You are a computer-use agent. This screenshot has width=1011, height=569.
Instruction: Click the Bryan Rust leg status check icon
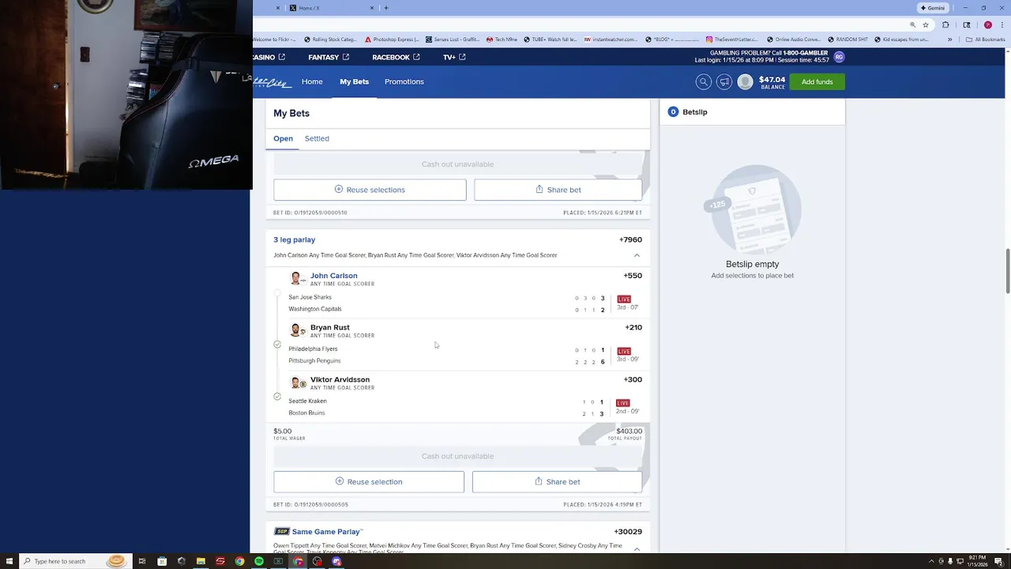(x=277, y=345)
